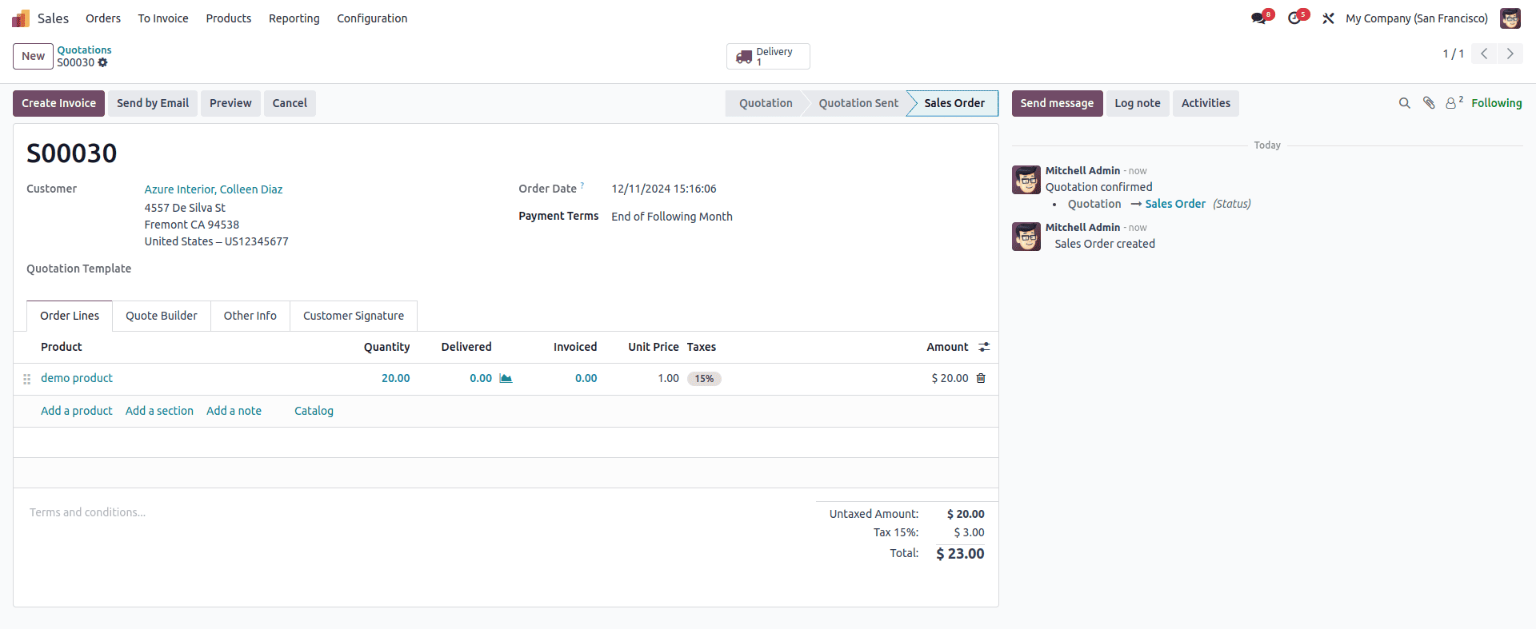Switch to the Customer Signature tab
Screen dimensions: 1536x629
tap(354, 316)
